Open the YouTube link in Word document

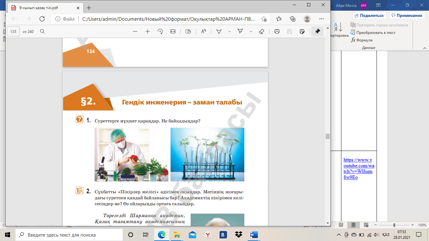[x=358, y=169]
